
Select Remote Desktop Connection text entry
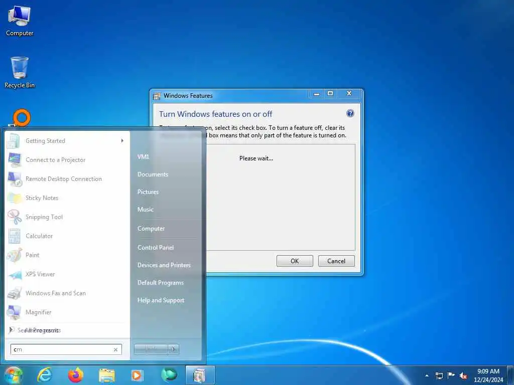(x=64, y=179)
